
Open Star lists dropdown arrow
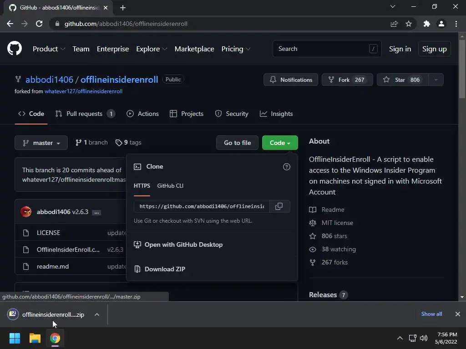click(436, 80)
